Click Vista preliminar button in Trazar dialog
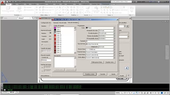The width and height of the screenshot is (170, 95). tap(45, 76)
